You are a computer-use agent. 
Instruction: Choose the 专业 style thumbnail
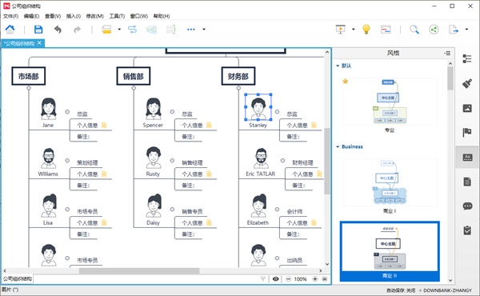tap(390, 102)
